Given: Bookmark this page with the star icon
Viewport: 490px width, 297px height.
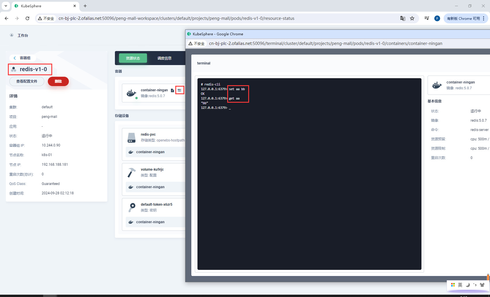Looking at the screenshot, I should click(412, 18).
